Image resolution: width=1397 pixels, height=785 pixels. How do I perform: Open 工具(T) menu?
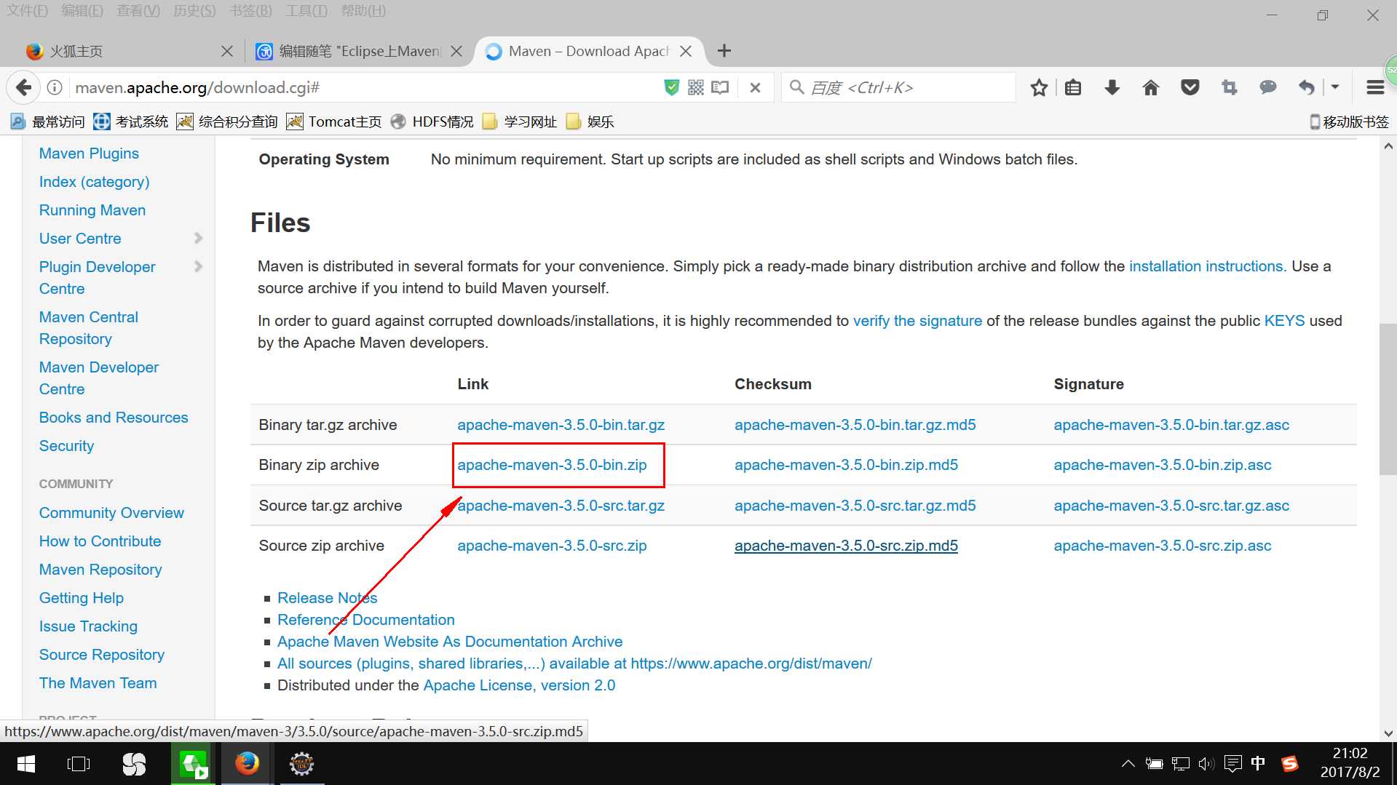click(x=306, y=11)
